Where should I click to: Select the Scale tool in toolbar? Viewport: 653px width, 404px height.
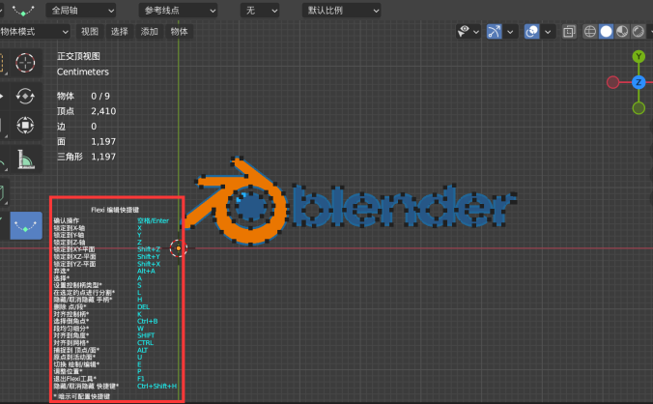(x=25, y=125)
